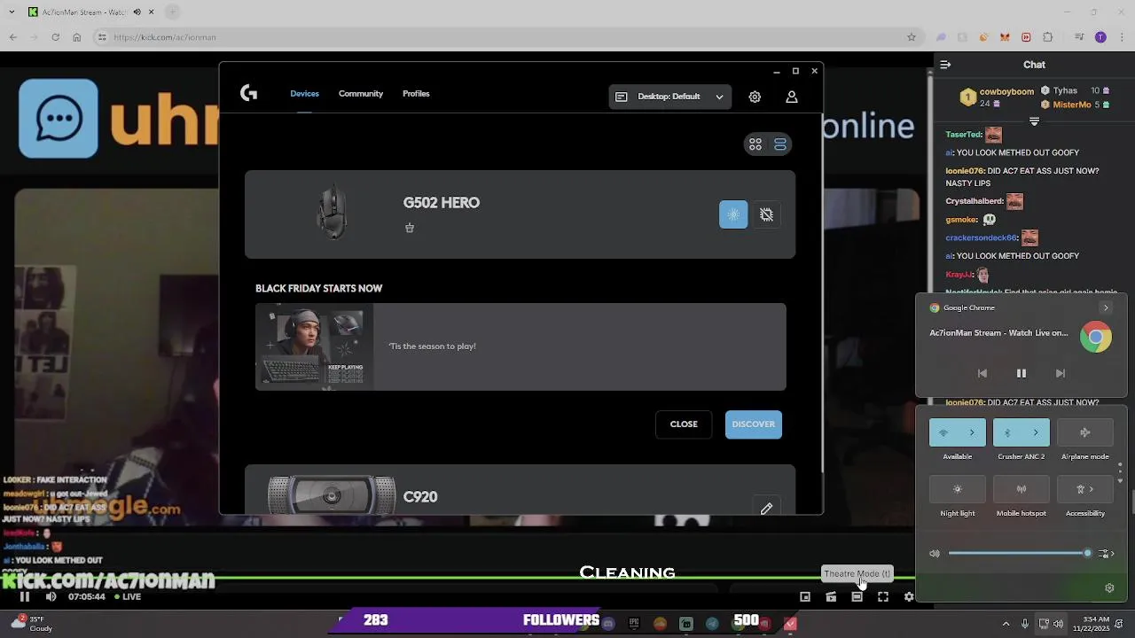The width and height of the screenshot is (1135, 638).
Task: Select the Ac7ionMan Stream browser tab
Action: point(90,12)
